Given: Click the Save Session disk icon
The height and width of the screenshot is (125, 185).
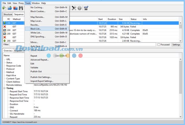Looking at the screenshot, I should [x=21, y=8].
